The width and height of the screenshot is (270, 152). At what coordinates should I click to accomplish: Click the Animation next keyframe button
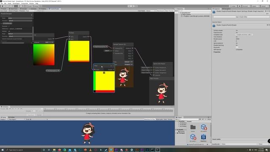point(19,109)
